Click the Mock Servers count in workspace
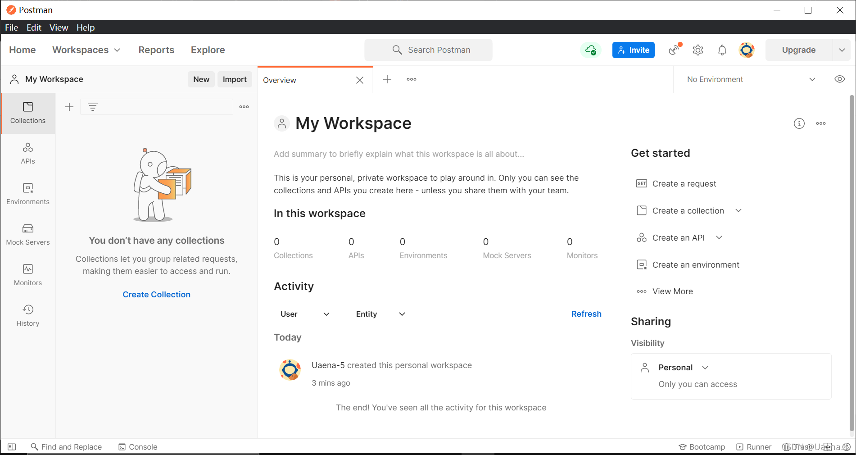The width and height of the screenshot is (856, 455). [507, 248]
